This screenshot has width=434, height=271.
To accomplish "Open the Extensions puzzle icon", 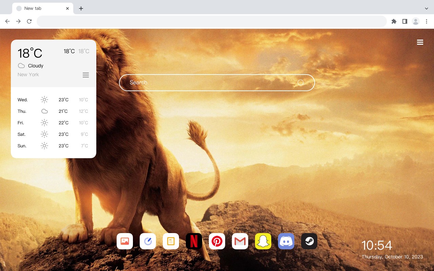I will pyautogui.click(x=394, y=21).
